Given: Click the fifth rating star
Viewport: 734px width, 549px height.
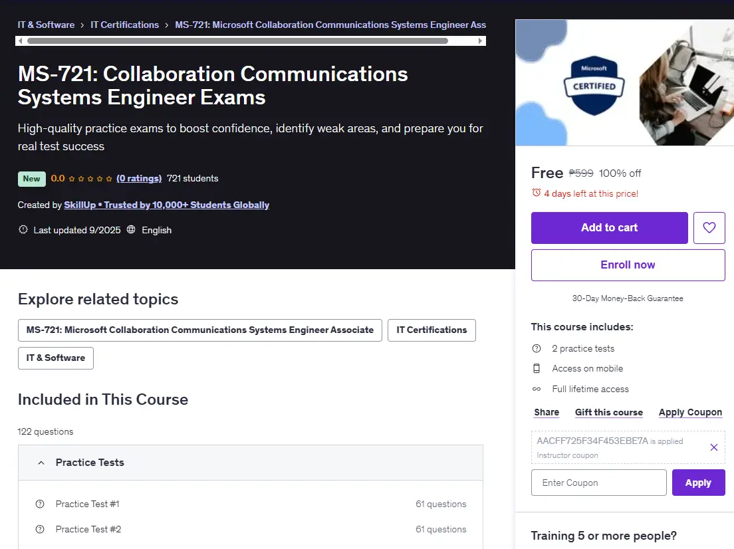Looking at the screenshot, I should coord(109,178).
